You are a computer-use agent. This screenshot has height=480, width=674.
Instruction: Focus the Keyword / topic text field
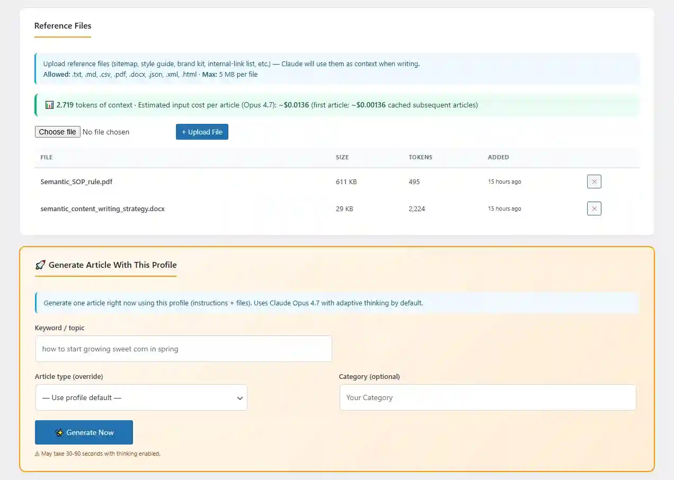[183, 349]
